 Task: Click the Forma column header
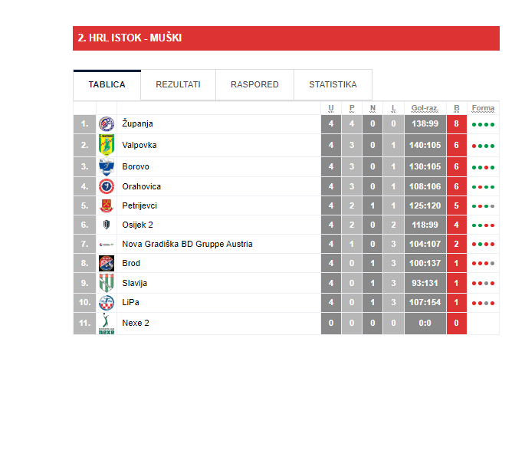tap(483, 108)
